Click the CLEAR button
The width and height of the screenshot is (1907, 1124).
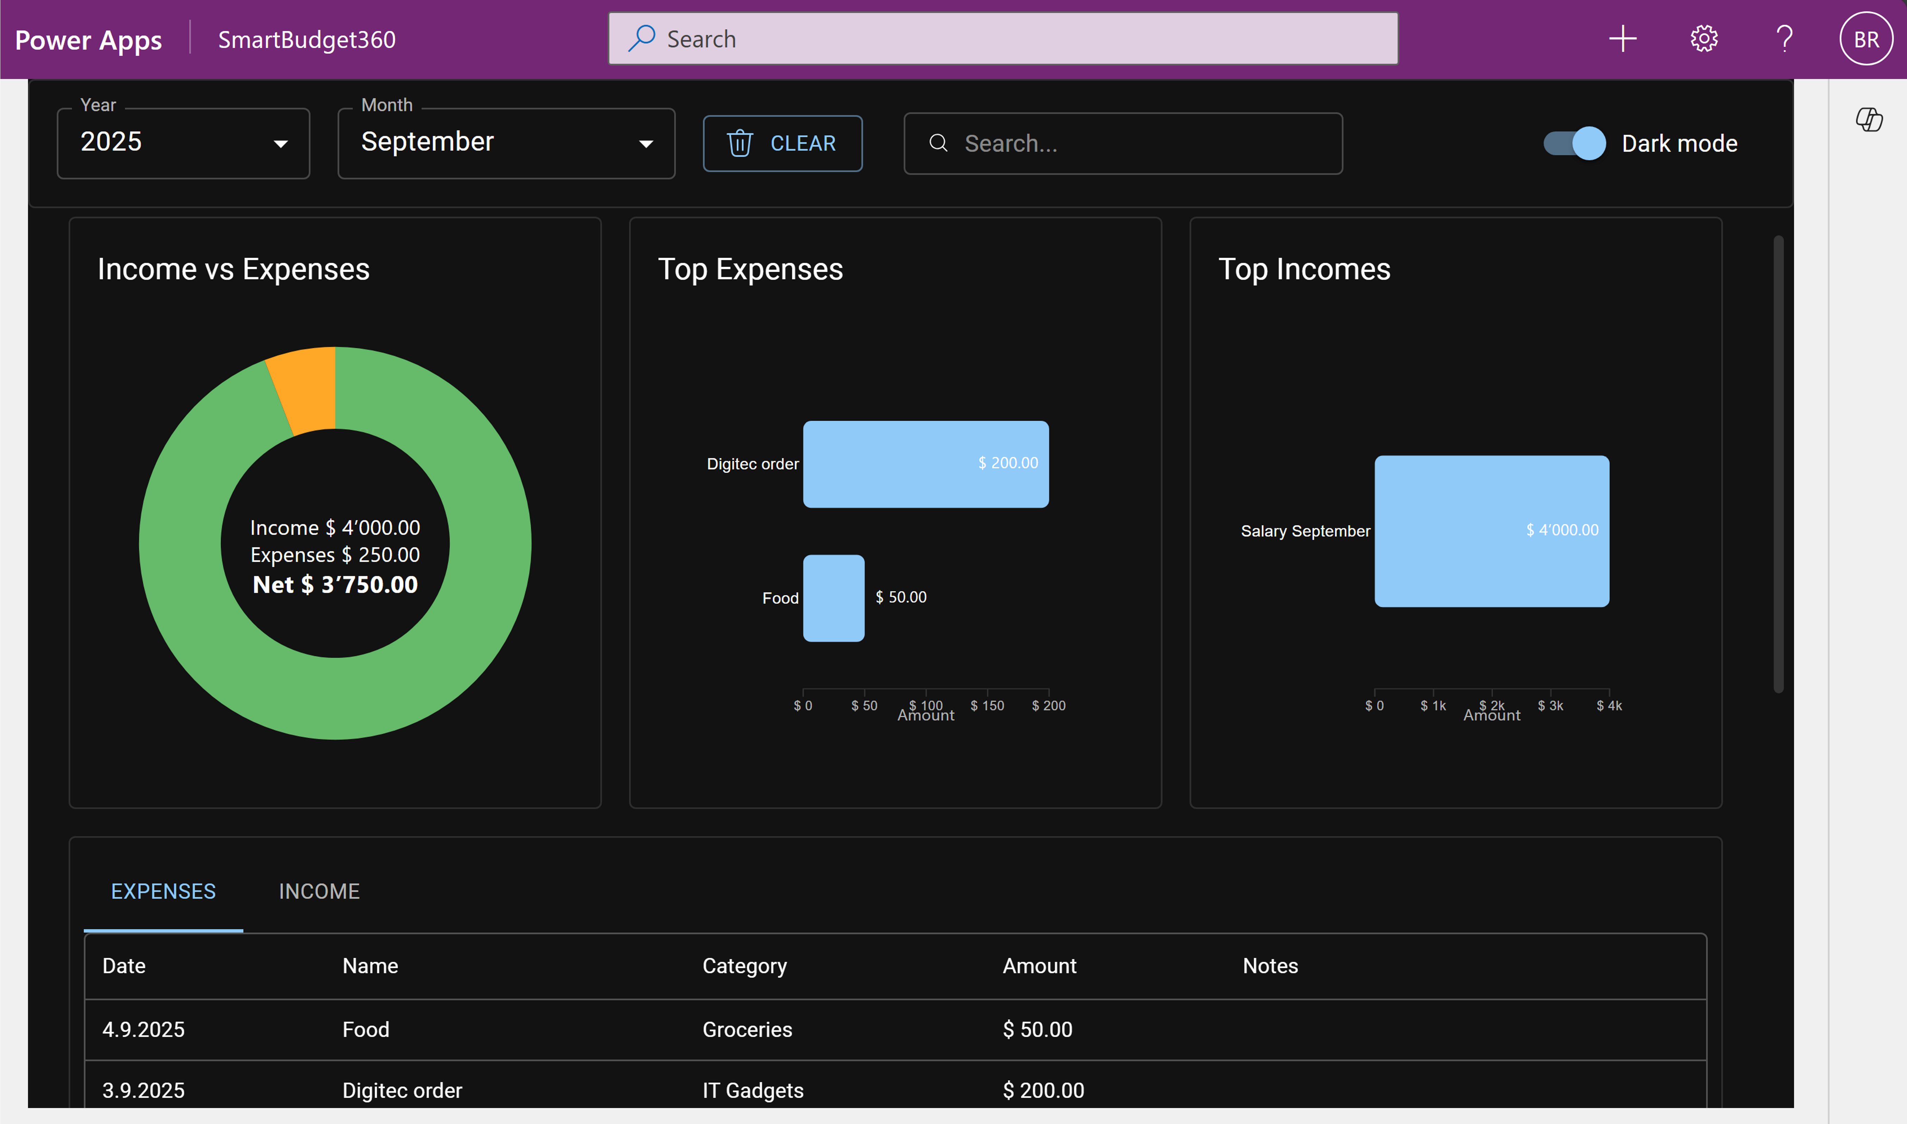pyautogui.click(x=782, y=143)
